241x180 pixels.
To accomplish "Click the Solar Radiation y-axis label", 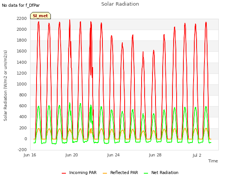I will coord(5,85).
